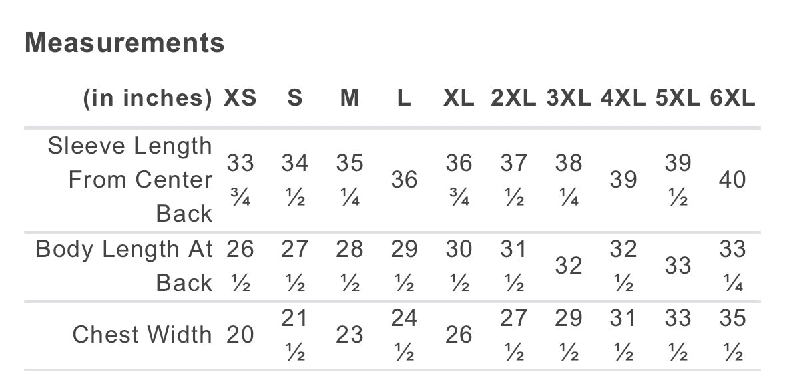Click the "(in inches)" header label
The image size is (785, 388).
[147, 98]
